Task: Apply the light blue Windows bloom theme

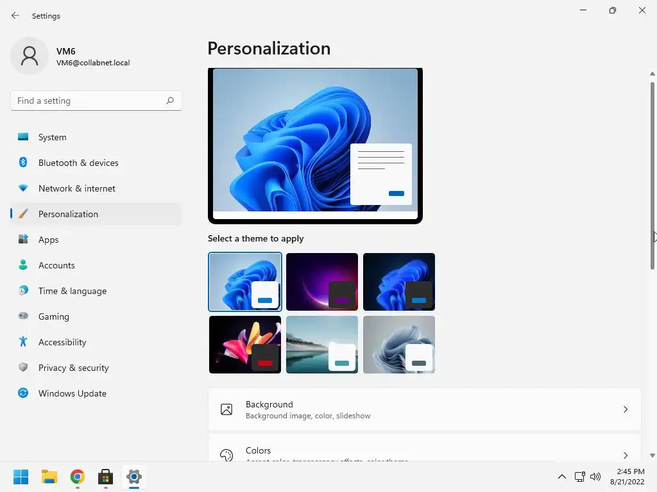Action: point(245,282)
